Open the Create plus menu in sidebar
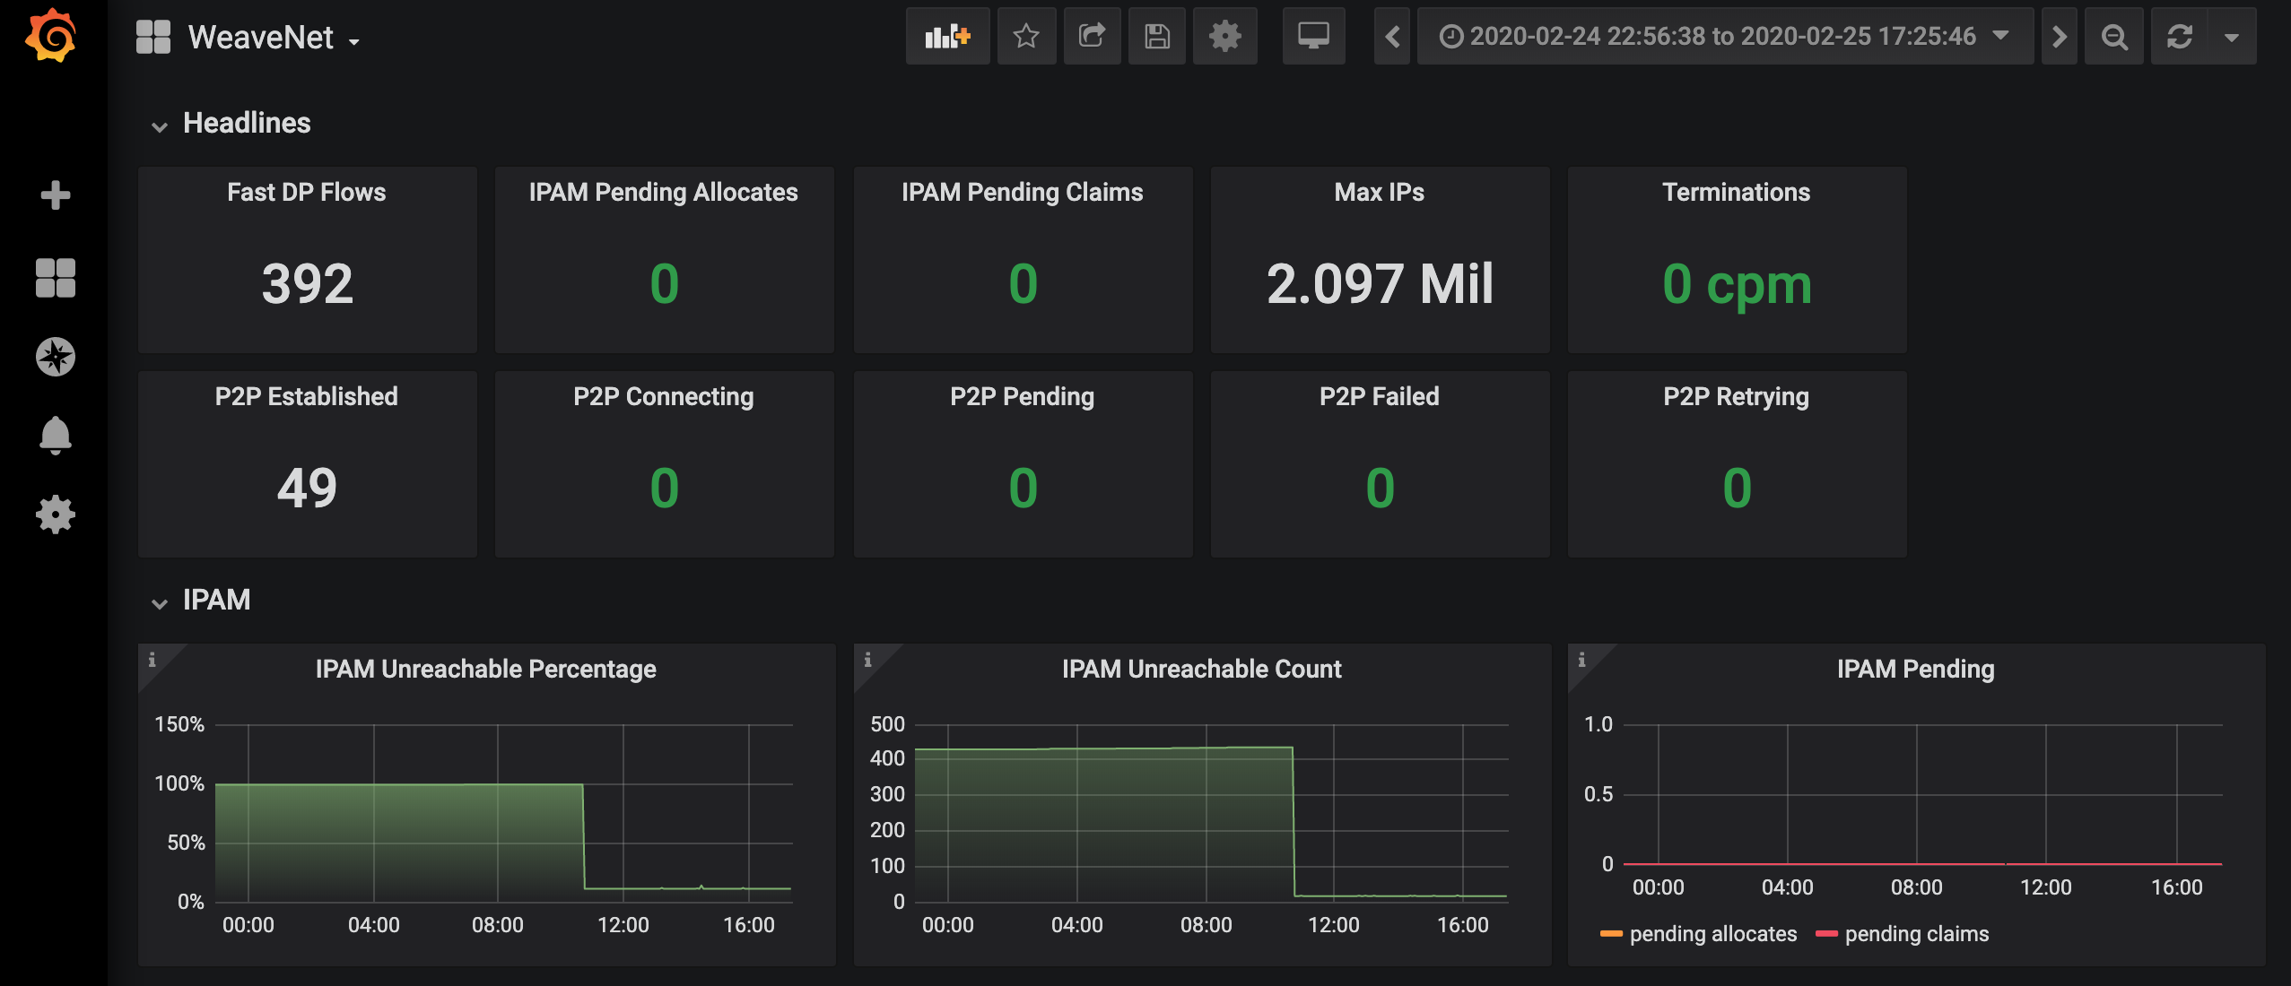Viewport: 2291px width, 986px height. [x=56, y=195]
